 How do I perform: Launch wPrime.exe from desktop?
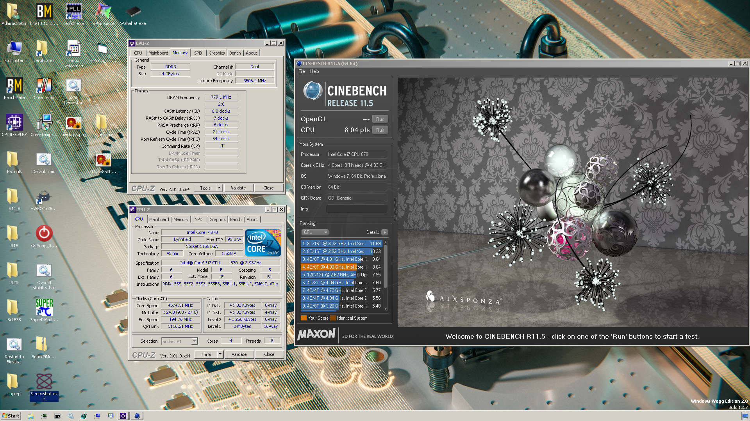tap(103, 14)
